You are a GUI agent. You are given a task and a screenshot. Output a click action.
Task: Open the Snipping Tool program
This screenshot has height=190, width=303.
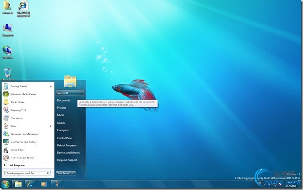tap(28, 110)
